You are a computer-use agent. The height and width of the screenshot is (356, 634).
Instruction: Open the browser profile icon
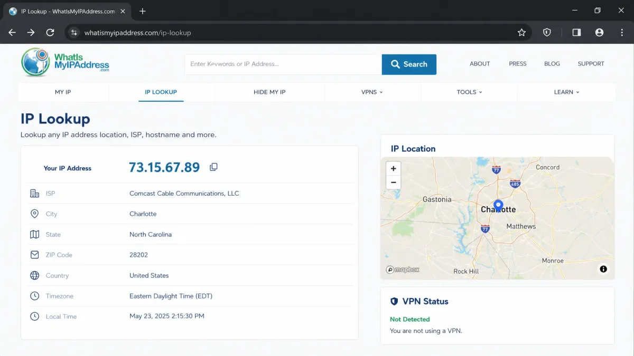click(599, 33)
